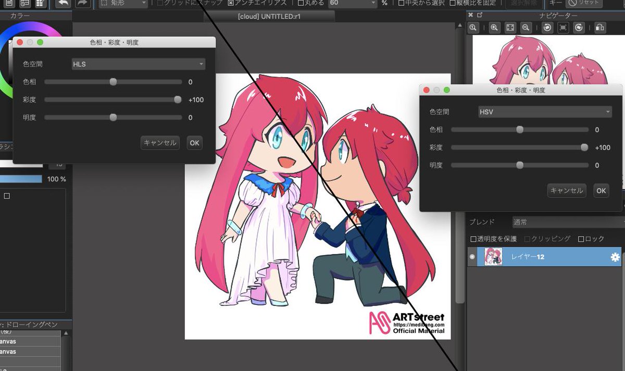Fit canvas to window in Navigator
This screenshot has width=625, height=371.
pyautogui.click(x=510, y=28)
